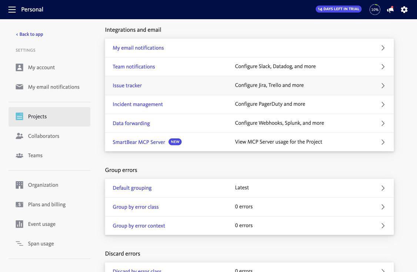Click the Group errors heading
The image size is (417, 272).
(x=121, y=170)
